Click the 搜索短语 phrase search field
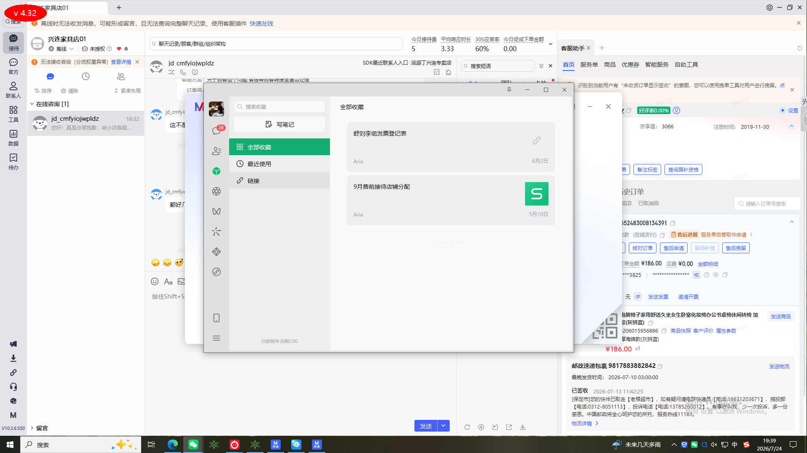 [498, 66]
